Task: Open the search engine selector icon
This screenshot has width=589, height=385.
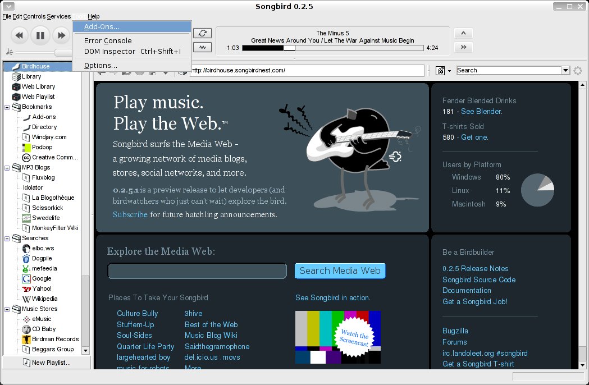Action: point(440,70)
